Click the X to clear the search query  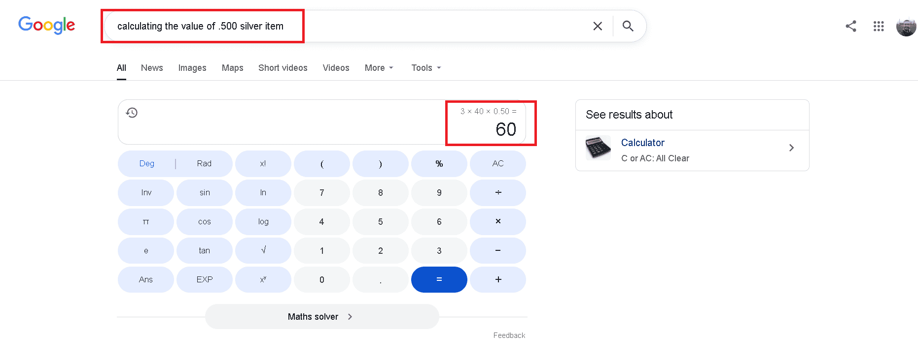pyautogui.click(x=597, y=26)
